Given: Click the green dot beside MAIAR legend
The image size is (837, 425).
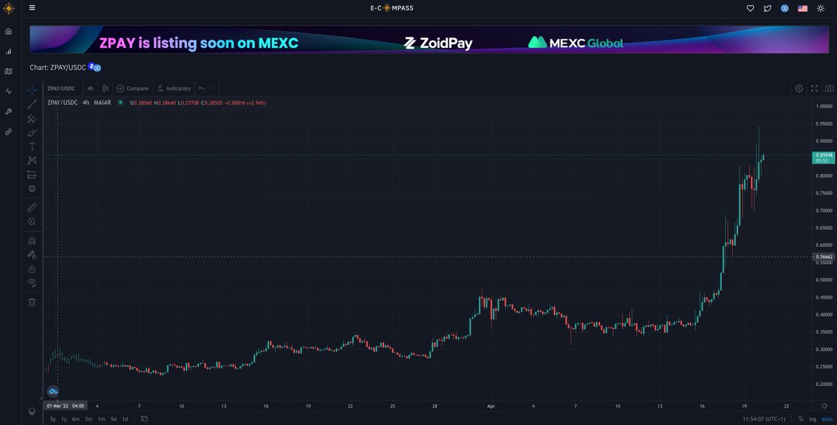Looking at the screenshot, I should 121,102.
